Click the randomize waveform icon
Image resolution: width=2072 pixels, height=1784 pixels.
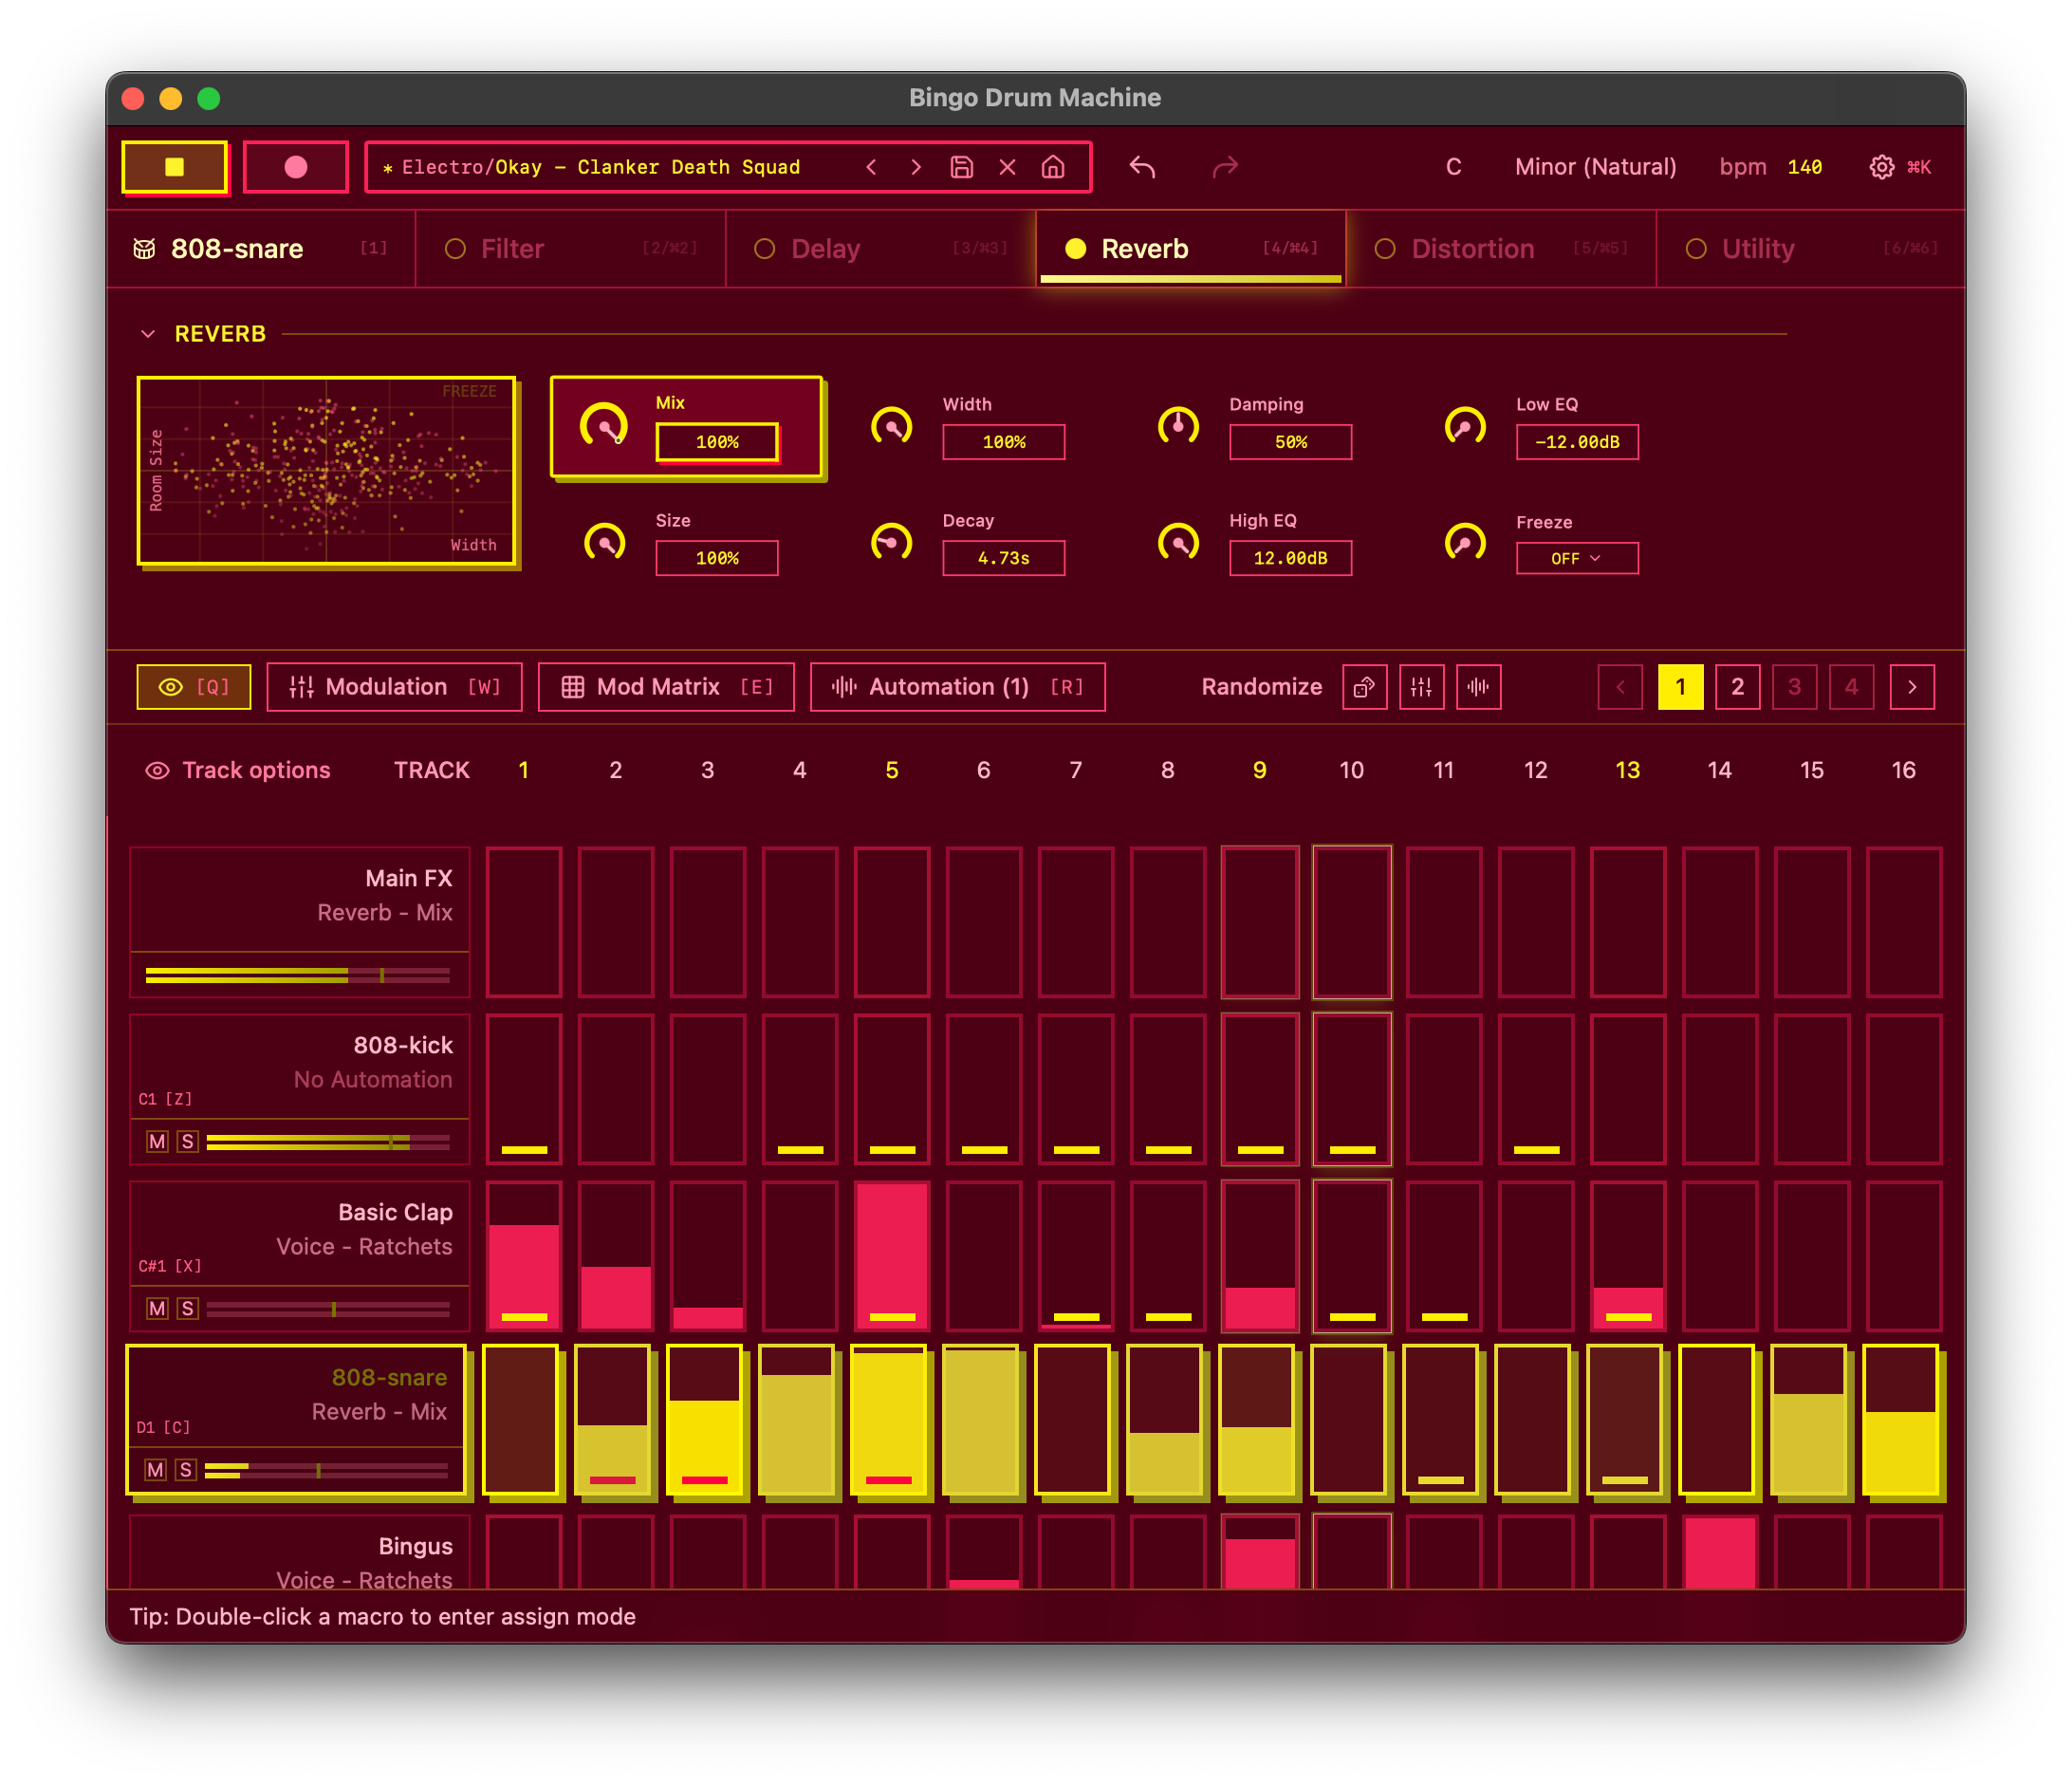[x=1478, y=687]
